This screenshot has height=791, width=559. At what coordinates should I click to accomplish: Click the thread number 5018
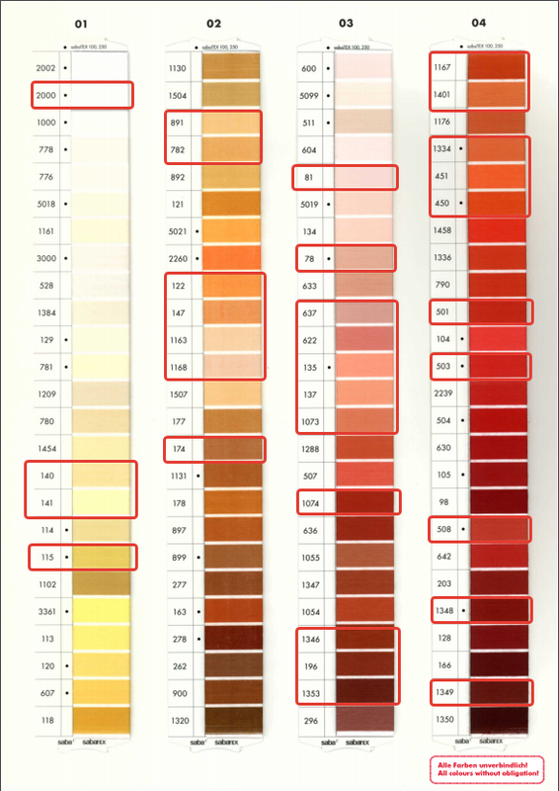pyautogui.click(x=46, y=205)
